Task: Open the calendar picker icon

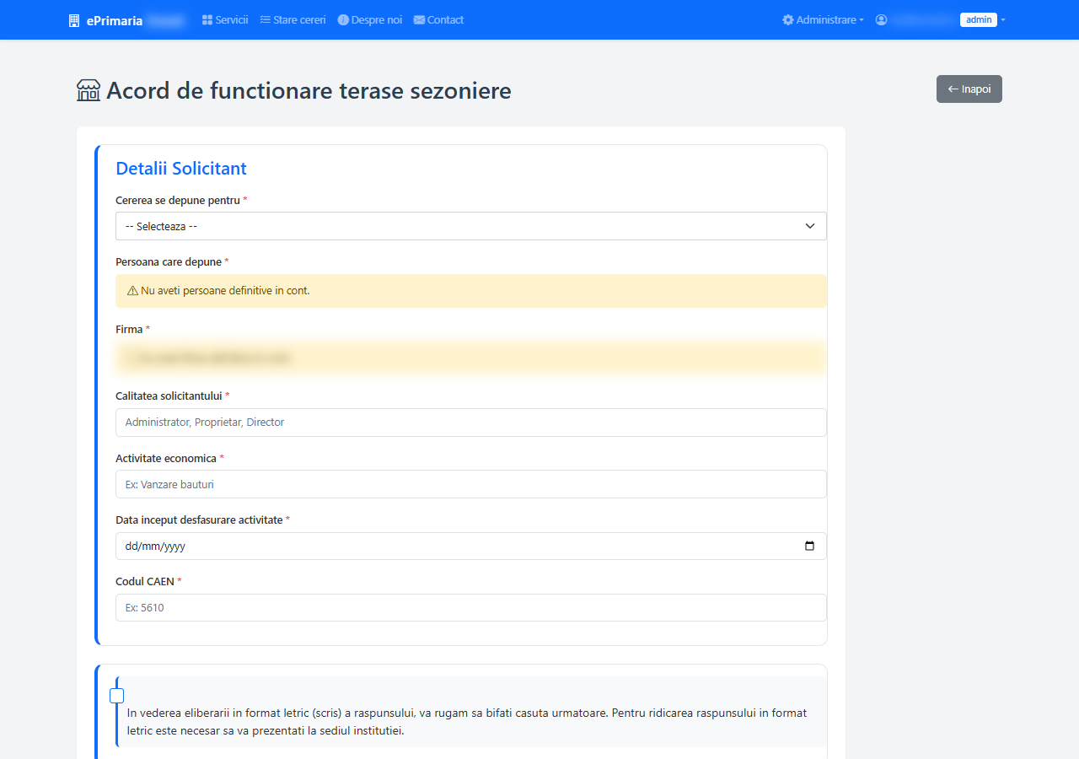Action: pos(809,546)
